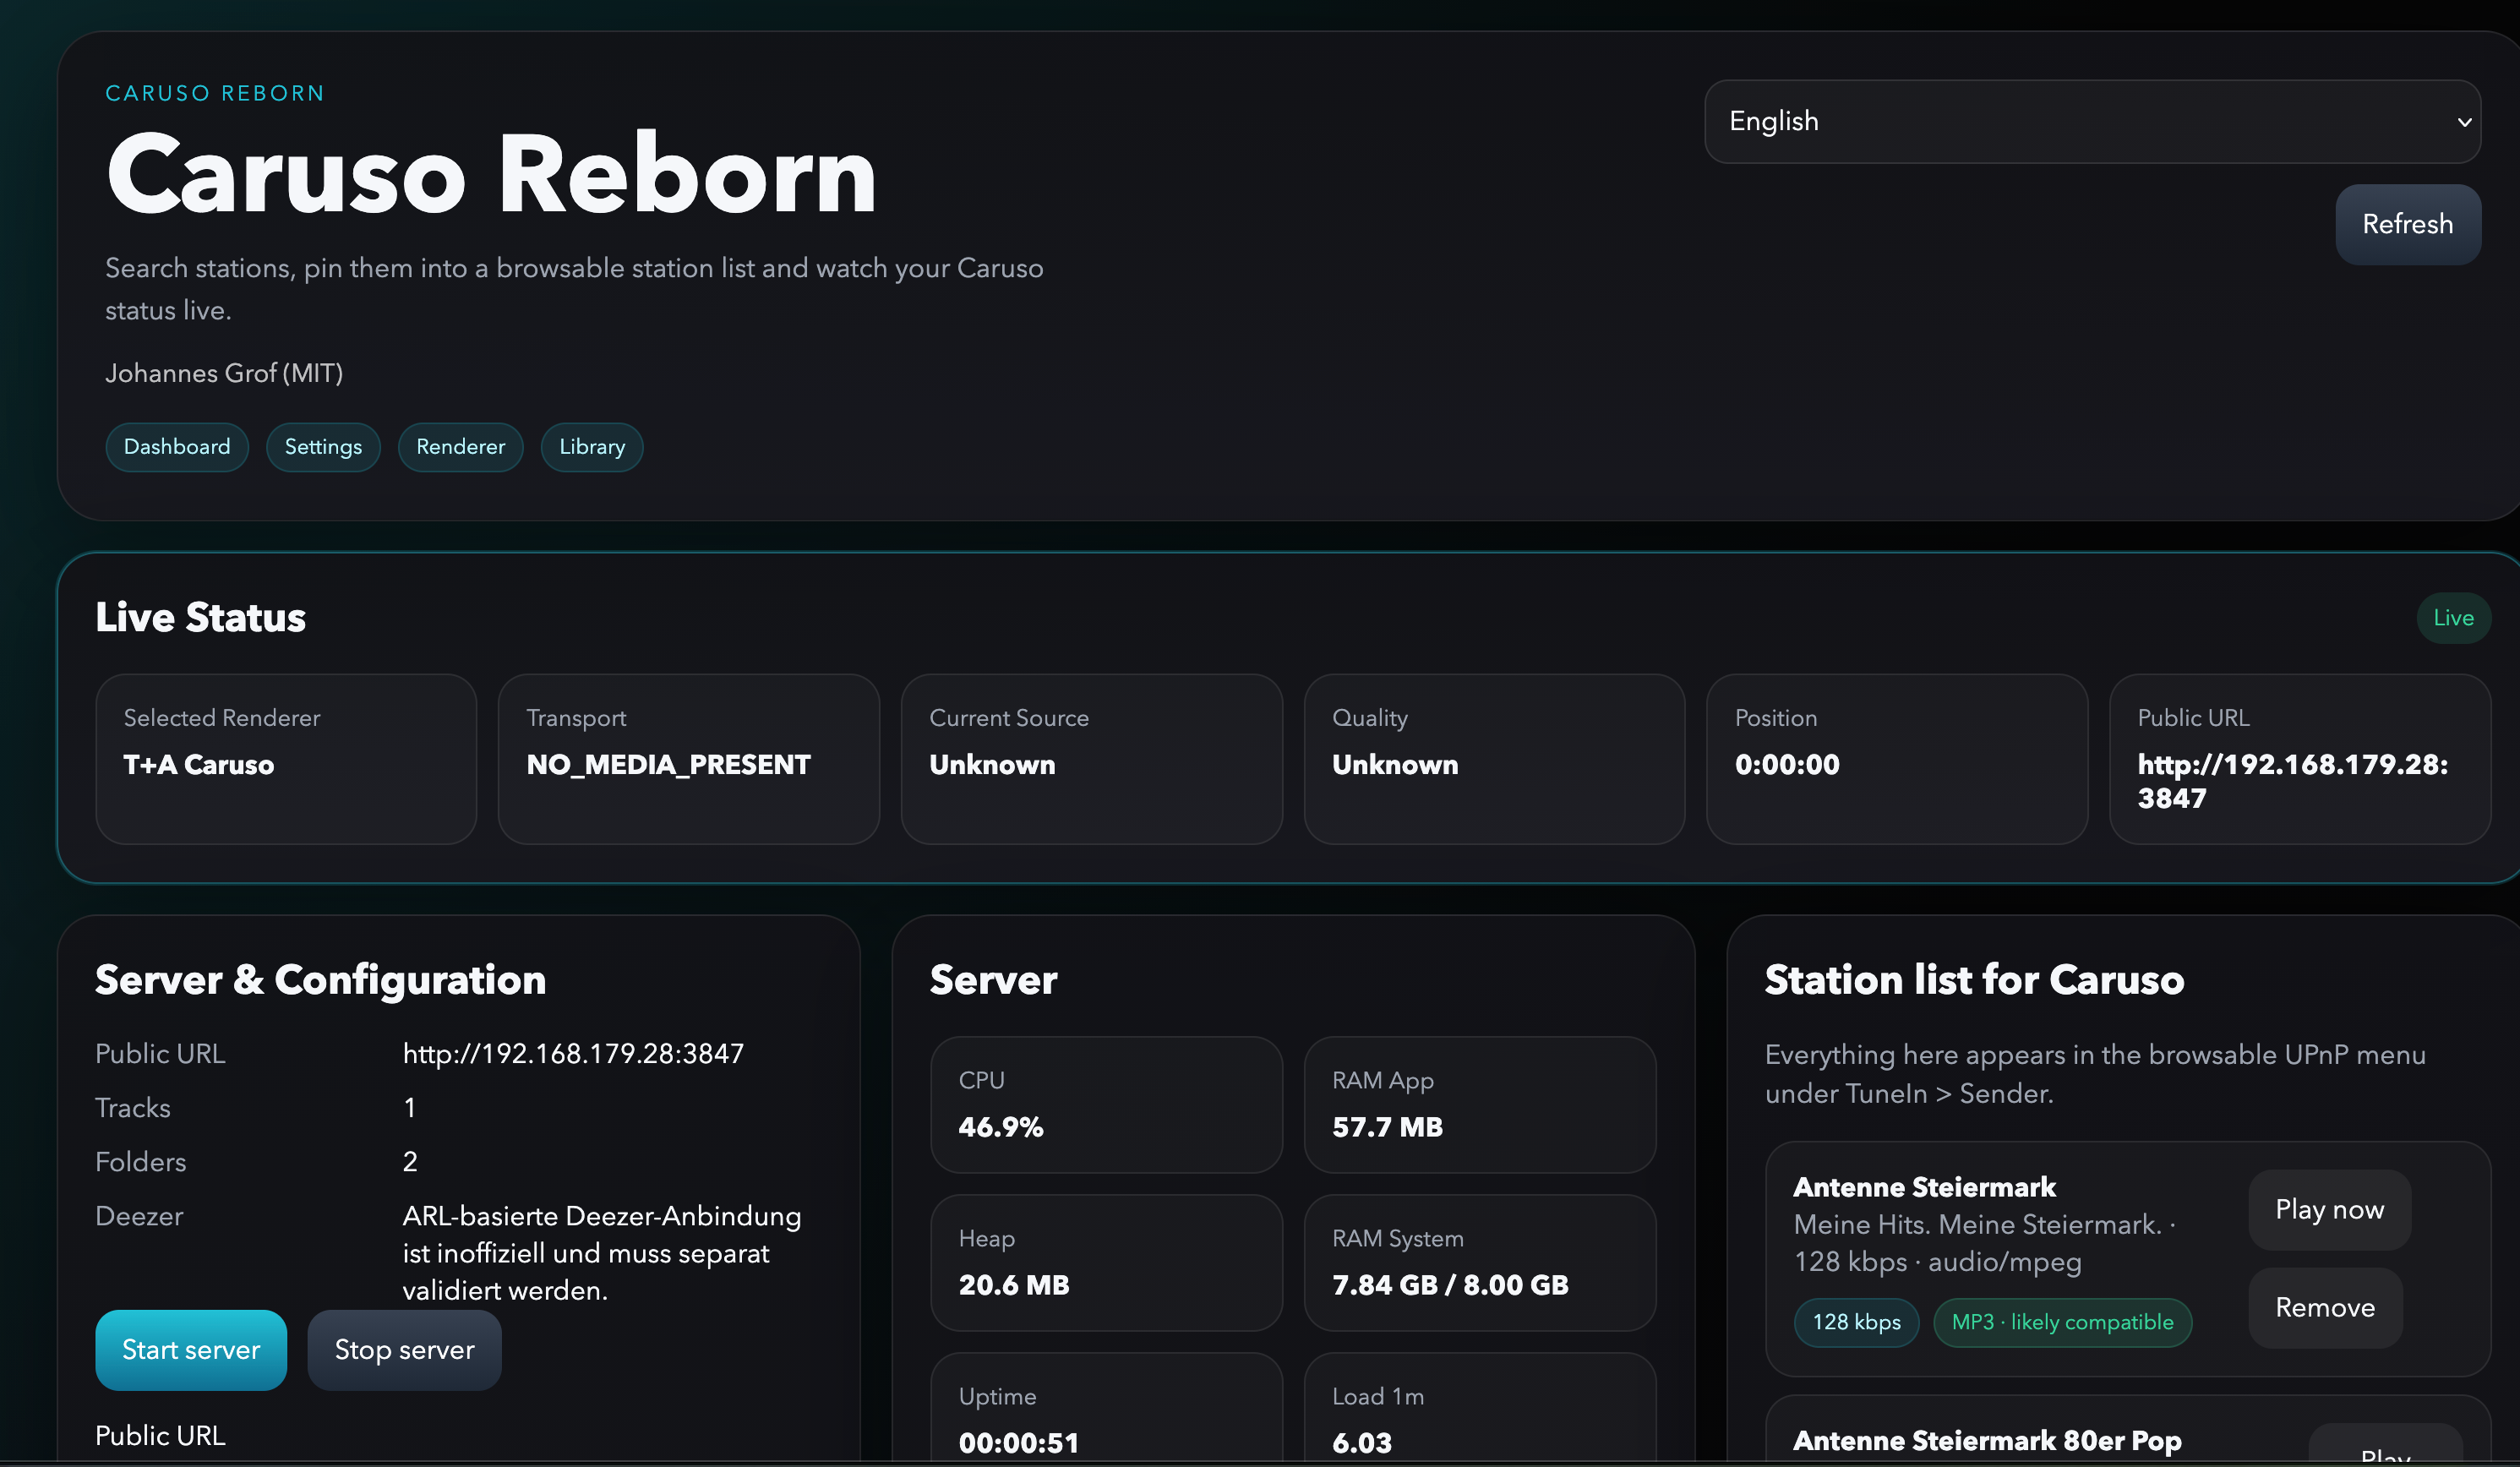The height and width of the screenshot is (1467, 2520).
Task: Click the Station list for Caruso heading
Action: (1974, 980)
